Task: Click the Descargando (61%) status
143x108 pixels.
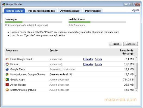Action: tap(61, 75)
